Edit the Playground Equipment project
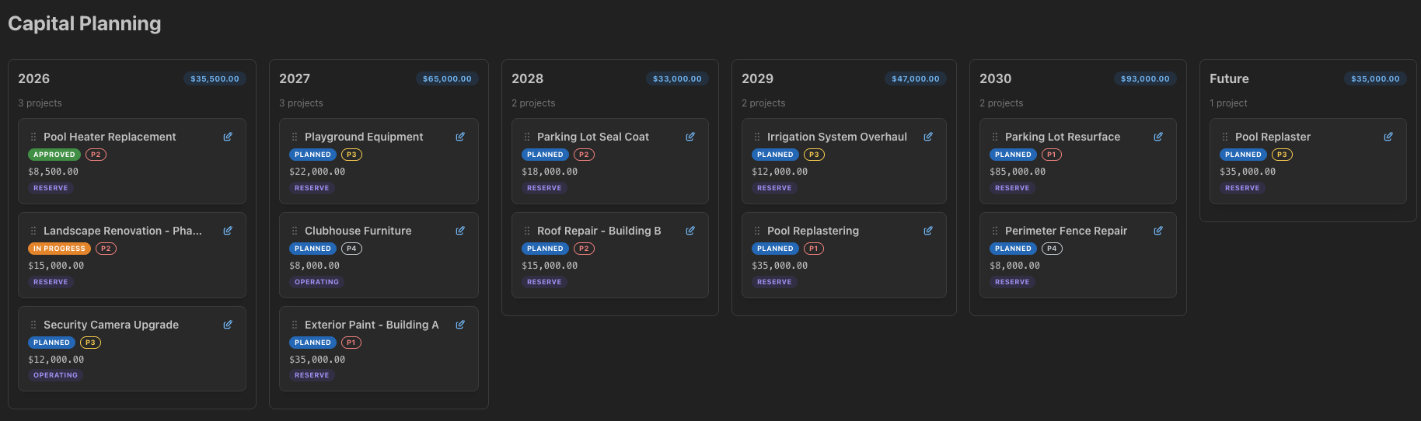The width and height of the screenshot is (1421, 421). (x=460, y=137)
